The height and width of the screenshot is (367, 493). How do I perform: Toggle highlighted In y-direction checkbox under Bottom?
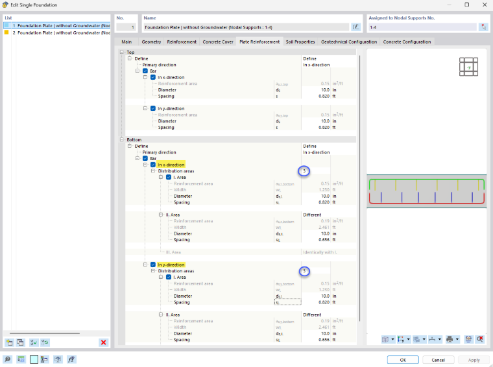[153, 265]
